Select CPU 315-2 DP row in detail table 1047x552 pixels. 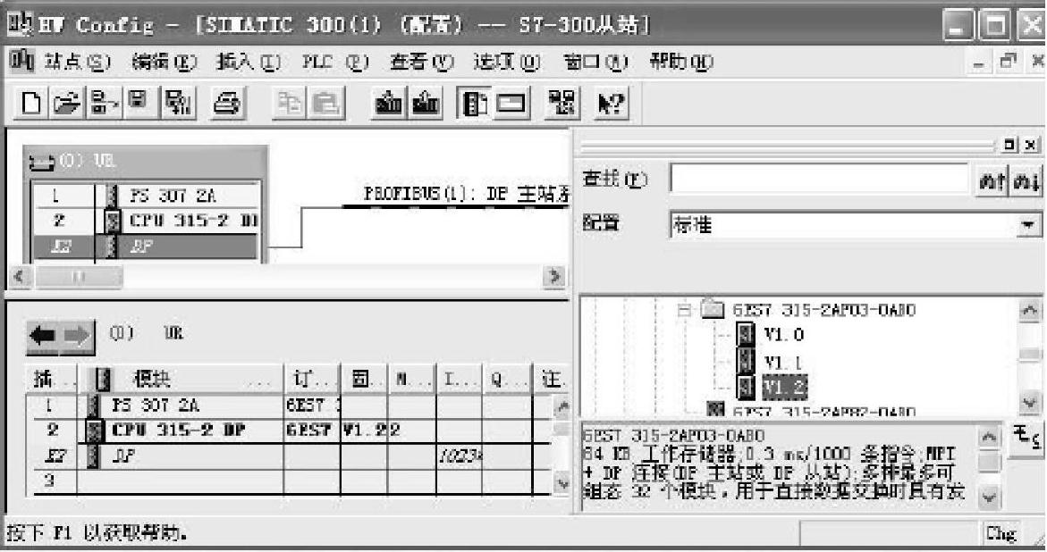(x=289, y=430)
